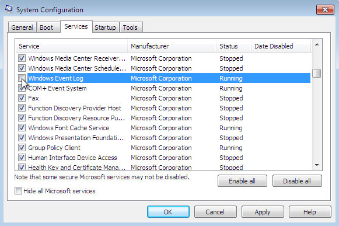Uncheck the Fax service checkbox
Screen dimensions: 339x226
pos(22,98)
